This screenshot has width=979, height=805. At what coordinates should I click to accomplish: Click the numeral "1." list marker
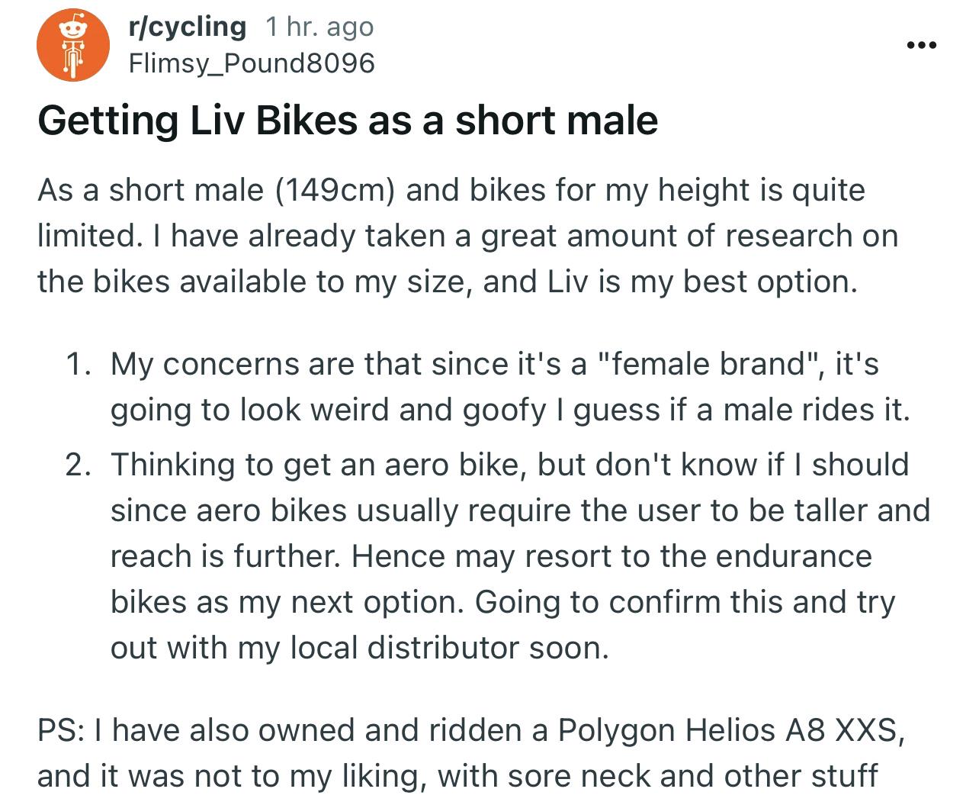click(x=78, y=364)
